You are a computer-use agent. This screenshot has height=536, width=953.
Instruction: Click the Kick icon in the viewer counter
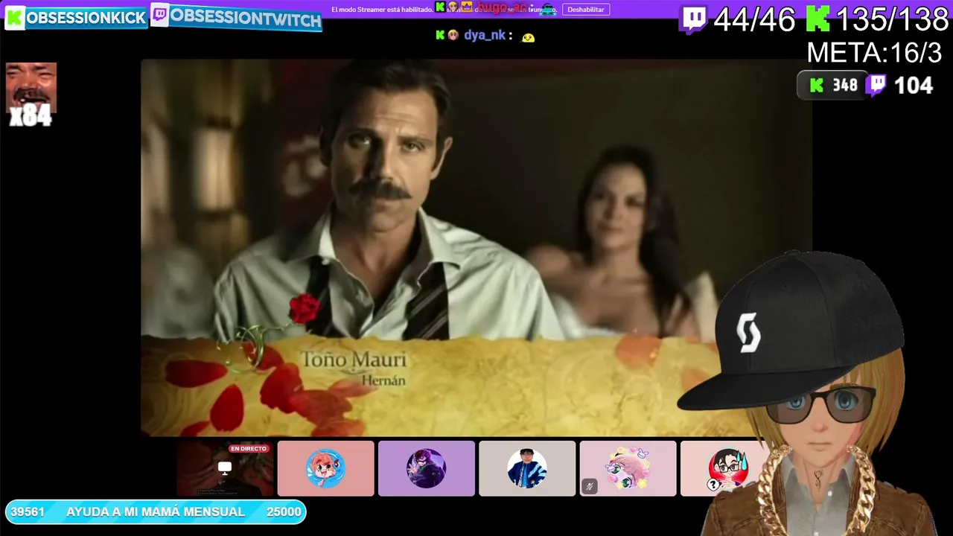(x=817, y=86)
